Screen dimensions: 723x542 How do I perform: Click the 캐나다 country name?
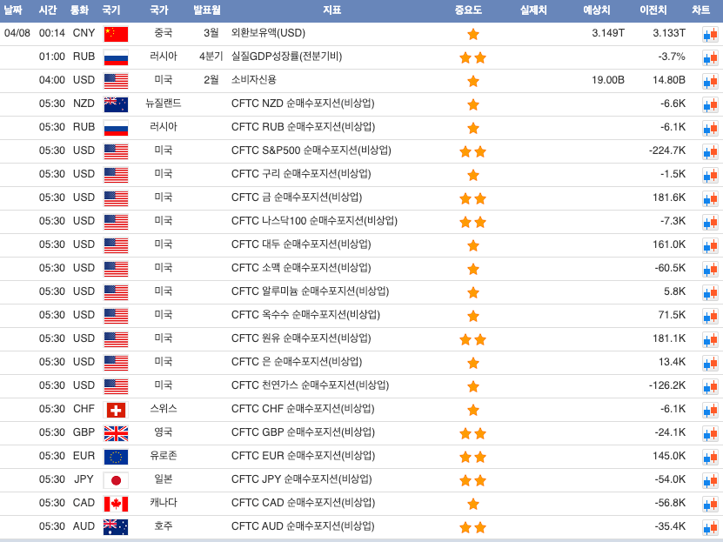pyautogui.click(x=163, y=503)
